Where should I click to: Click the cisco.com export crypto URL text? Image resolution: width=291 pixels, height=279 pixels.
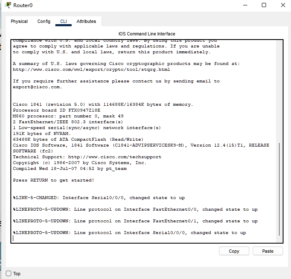coord(91,70)
